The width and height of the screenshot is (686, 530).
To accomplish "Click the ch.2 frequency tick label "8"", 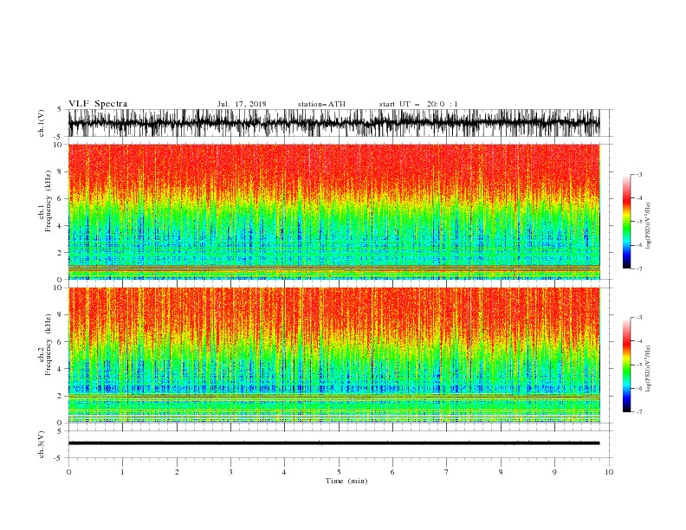I will click(60, 315).
